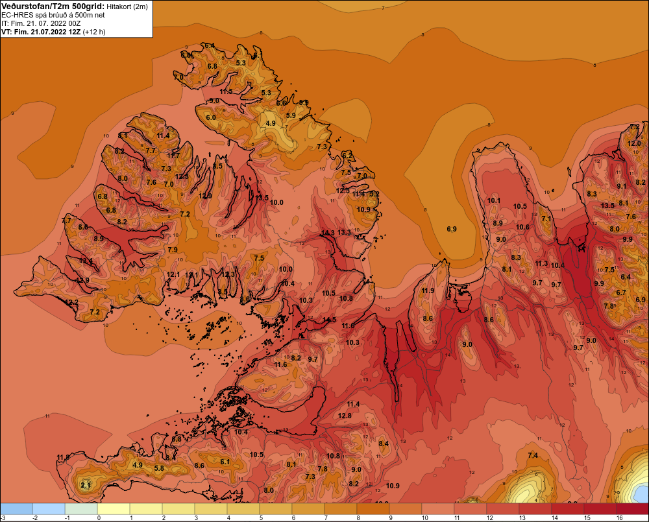The height and width of the screenshot is (522, 649).
Task: Click the 14.3 temperature label
Action: [328, 233]
